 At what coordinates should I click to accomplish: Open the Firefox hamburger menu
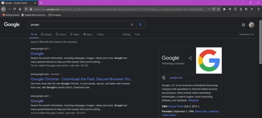[258, 9]
